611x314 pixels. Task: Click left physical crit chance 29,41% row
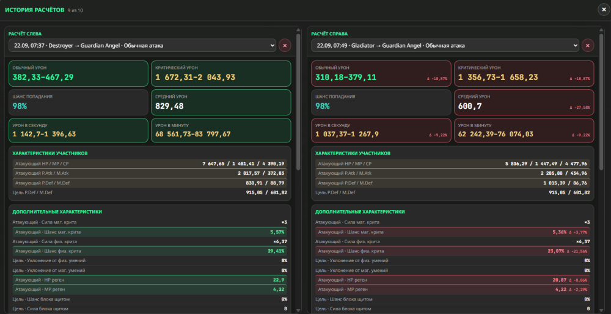click(150, 251)
